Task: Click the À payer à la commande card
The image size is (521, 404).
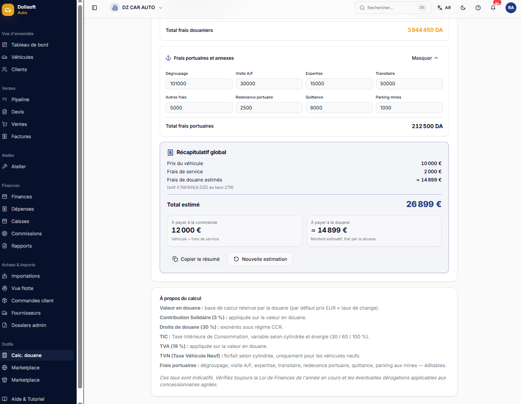Action: (234, 231)
